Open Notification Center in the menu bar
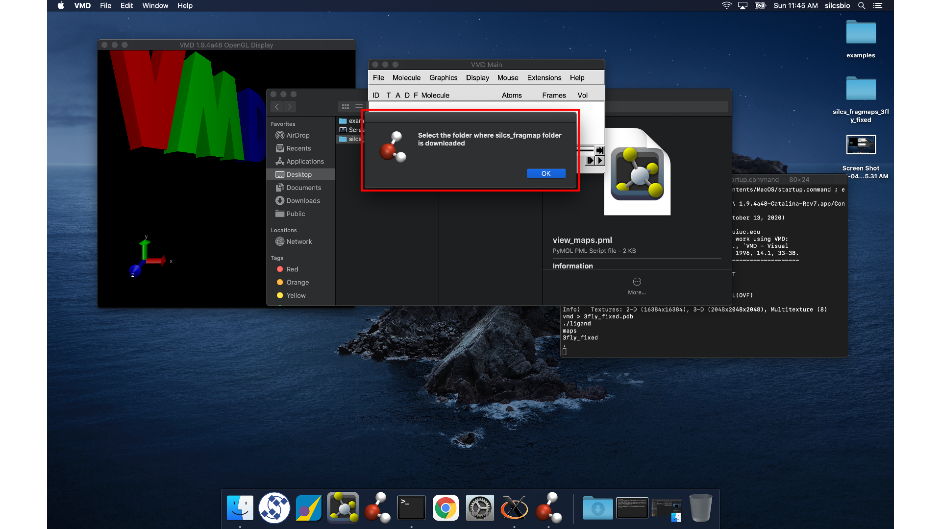 click(878, 5)
